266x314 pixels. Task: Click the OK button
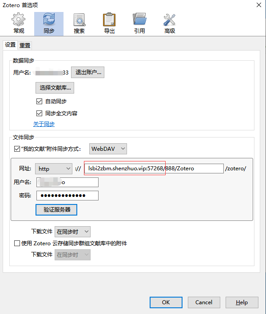pyautogui.click(x=166, y=302)
